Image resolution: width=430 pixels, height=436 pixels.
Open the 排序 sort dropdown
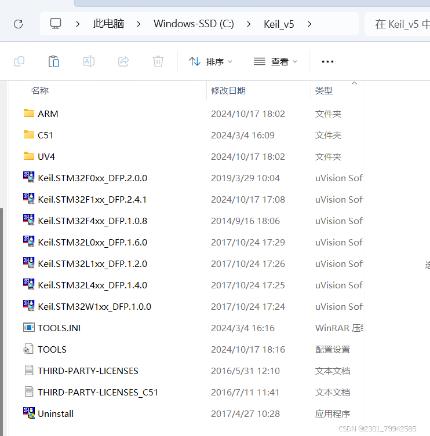coord(211,61)
